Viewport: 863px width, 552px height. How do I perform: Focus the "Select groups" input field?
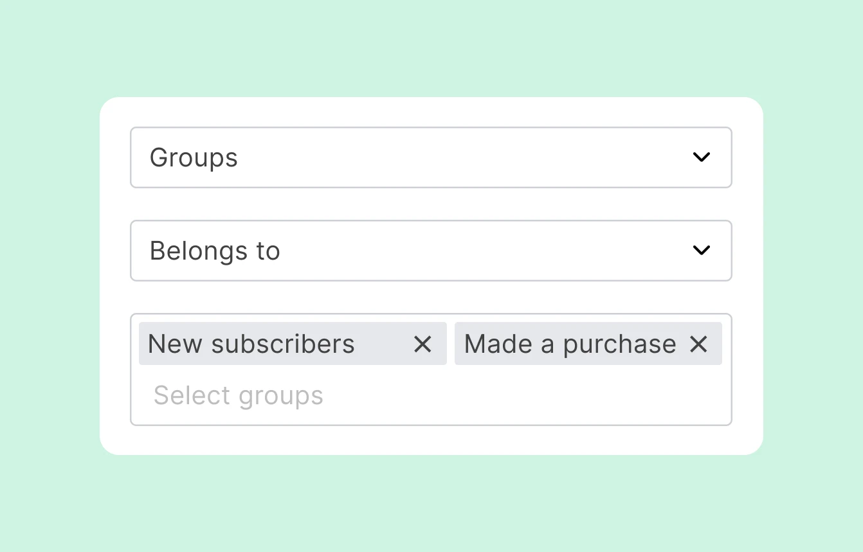pos(431,396)
